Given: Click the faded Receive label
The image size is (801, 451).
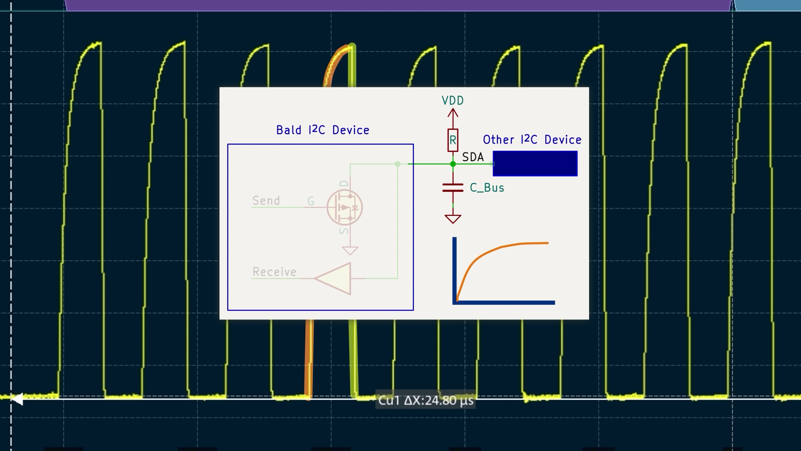Looking at the screenshot, I should [x=274, y=272].
